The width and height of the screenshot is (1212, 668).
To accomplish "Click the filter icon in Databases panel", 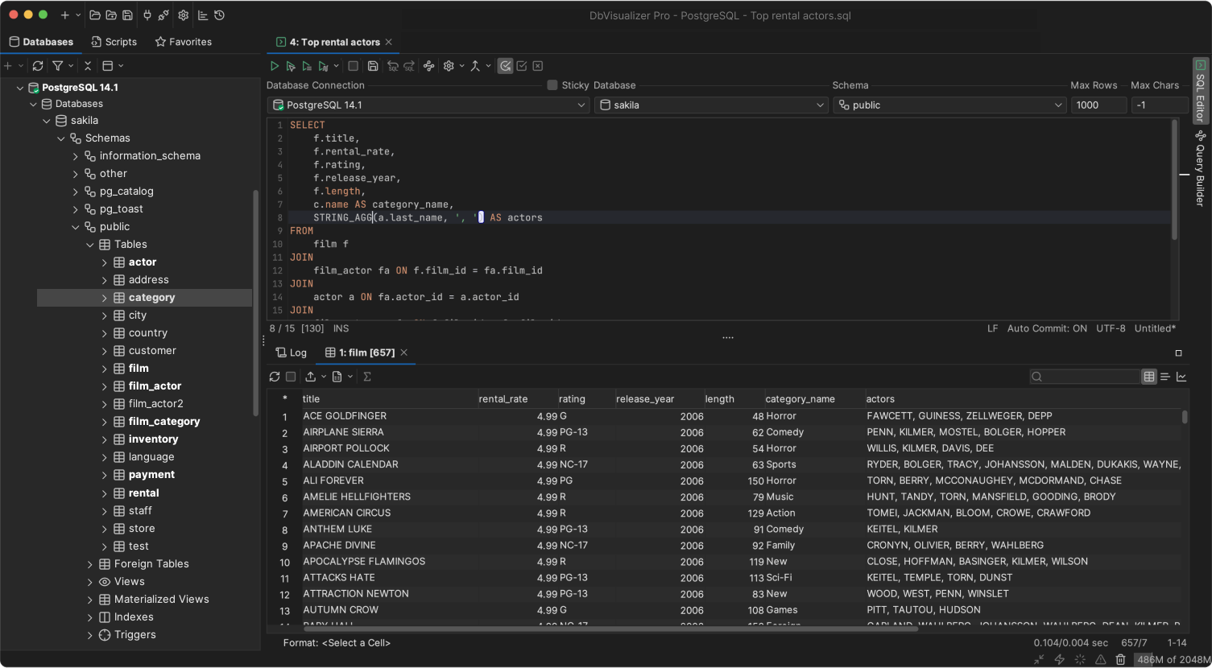I will (58, 66).
